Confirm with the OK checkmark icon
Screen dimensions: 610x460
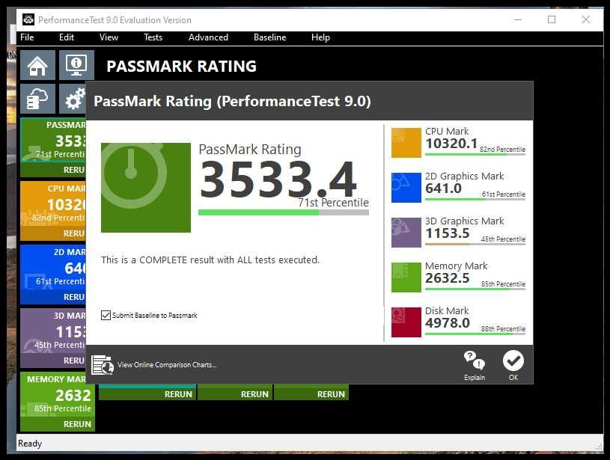tap(513, 361)
